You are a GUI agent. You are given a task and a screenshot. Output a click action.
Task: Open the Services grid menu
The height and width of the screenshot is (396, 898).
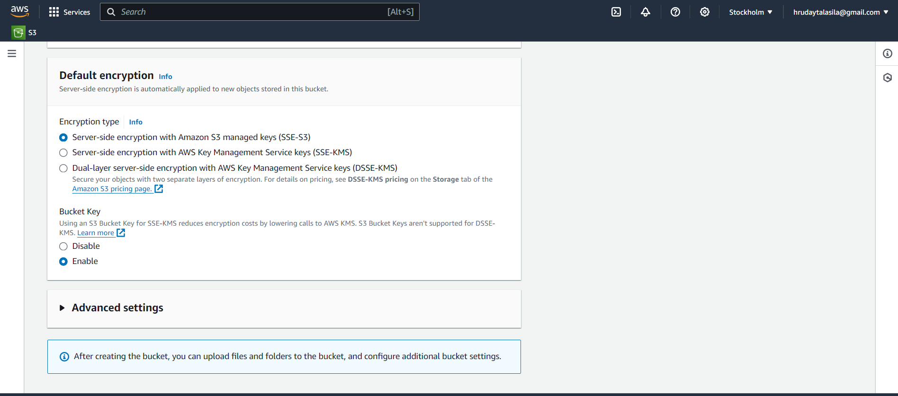[69, 12]
